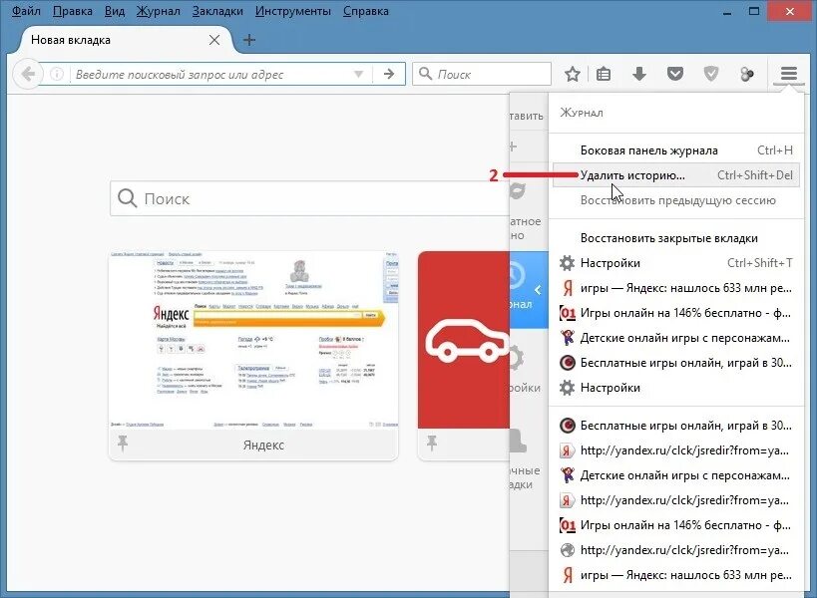Pin the red car tile
Viewport: 817px width, 598px height.
click(x=432, y=444)
